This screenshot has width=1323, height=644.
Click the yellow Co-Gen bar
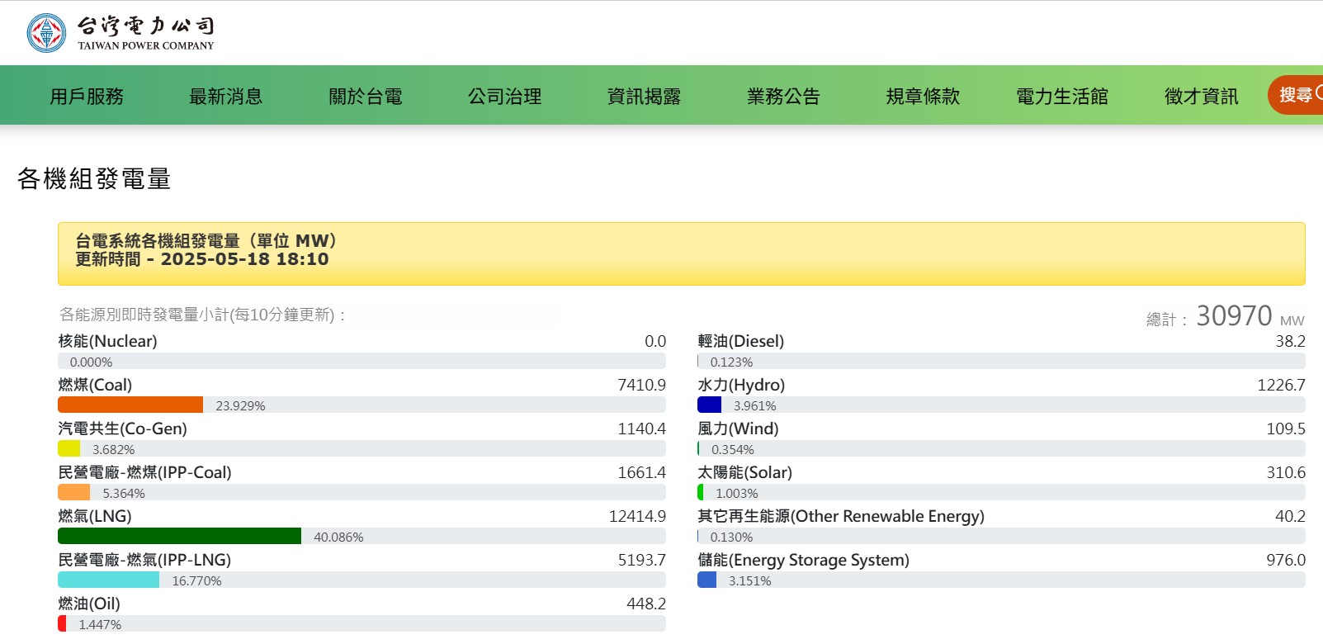[x=69, y=448]
